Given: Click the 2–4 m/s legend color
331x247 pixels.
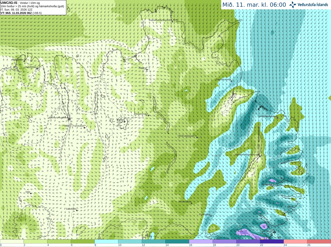Looking at the screenshot, I should (x=35, y=242).
